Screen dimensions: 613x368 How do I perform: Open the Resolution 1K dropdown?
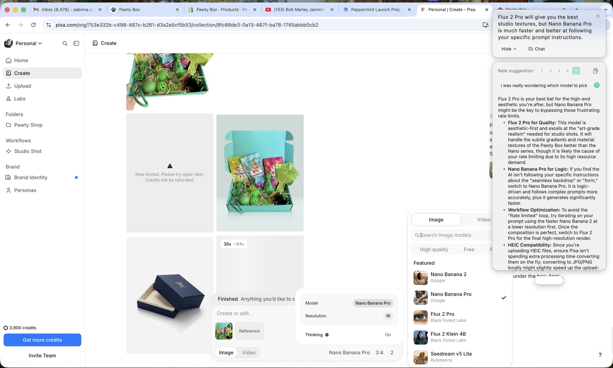pos(388,316)
